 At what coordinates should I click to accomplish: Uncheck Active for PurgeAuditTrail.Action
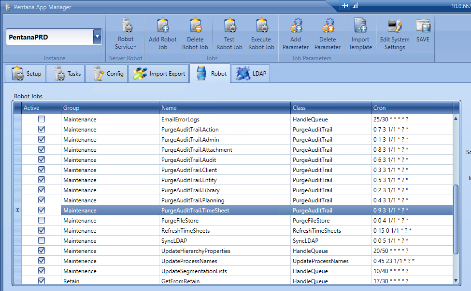(x=42, y=129)
